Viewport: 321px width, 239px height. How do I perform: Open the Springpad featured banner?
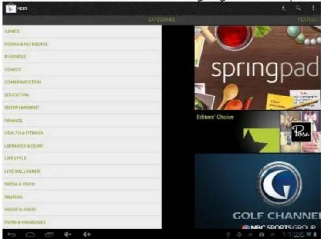pyautogui.click(x=257, y=68)
